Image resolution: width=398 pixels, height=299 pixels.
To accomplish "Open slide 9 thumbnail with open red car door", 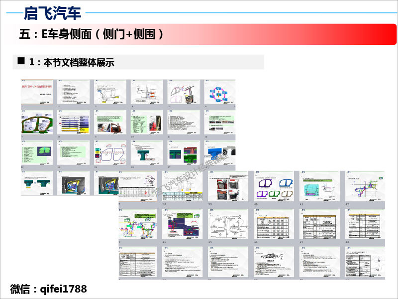I will (x=110, y=122).
